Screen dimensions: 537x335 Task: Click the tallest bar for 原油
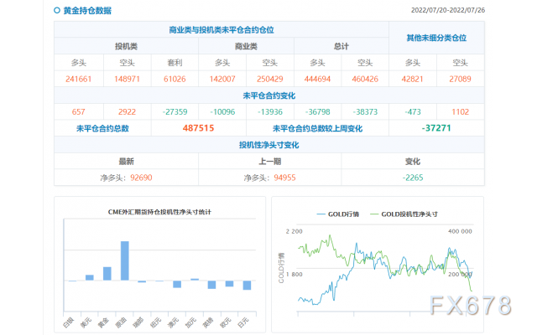tap(125, 260)
